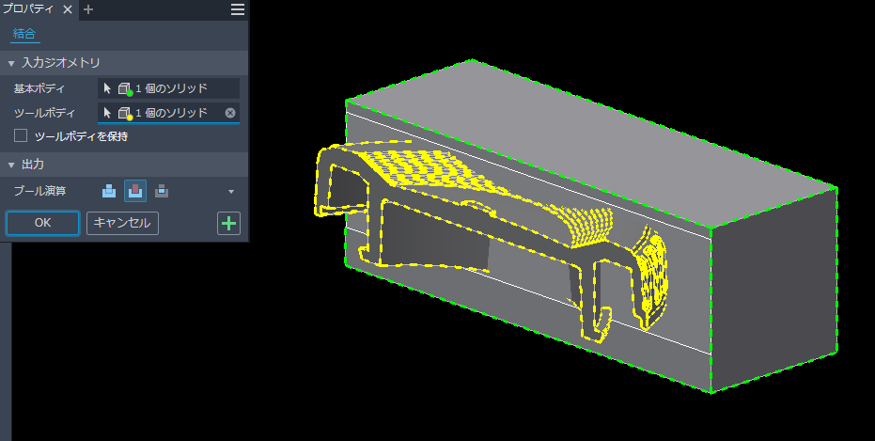Collapse the 入力ジオメトリ section
Viewport: 875px width, 441px height.
click(x=11, y=63)
